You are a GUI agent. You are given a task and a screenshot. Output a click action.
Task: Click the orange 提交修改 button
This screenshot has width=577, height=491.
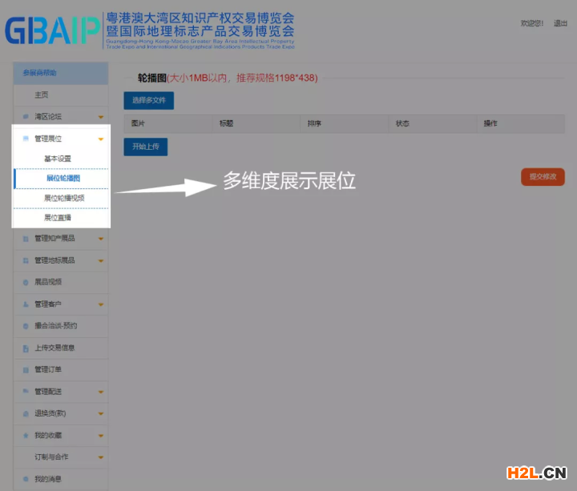[543, 177]
